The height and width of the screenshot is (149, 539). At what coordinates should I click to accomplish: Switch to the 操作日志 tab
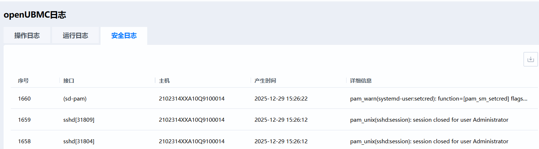[x=27, y=36]
